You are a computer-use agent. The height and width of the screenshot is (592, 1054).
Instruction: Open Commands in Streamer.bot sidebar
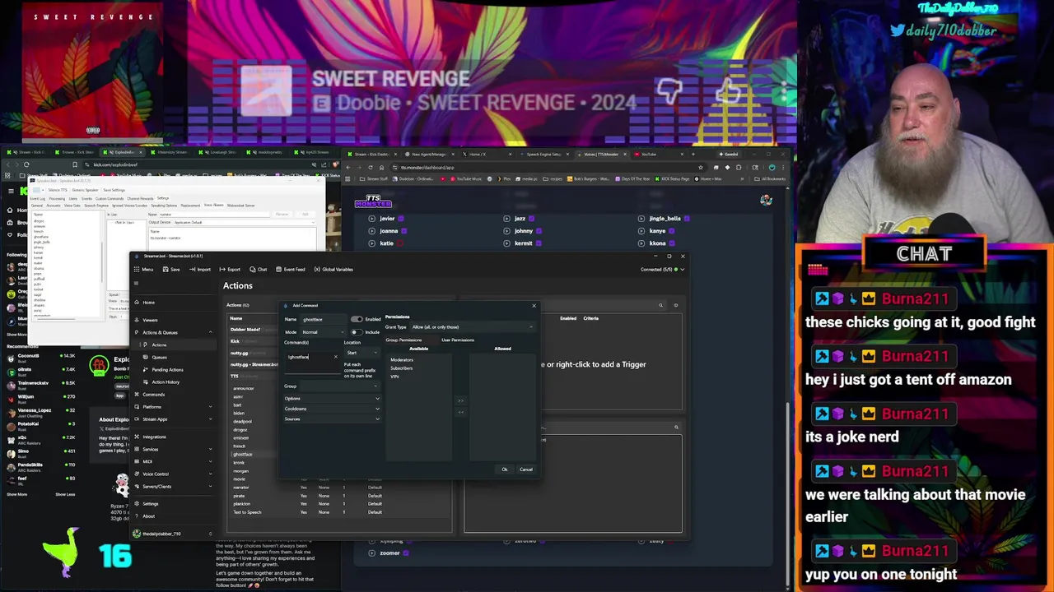(x=153, y=394)
